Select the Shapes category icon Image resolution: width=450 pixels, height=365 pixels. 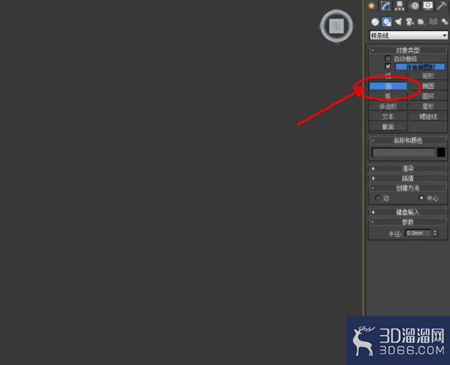coord(387,22)
